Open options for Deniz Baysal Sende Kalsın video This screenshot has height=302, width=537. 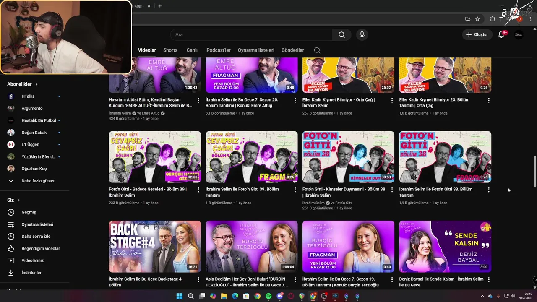[x=489, y=279]
